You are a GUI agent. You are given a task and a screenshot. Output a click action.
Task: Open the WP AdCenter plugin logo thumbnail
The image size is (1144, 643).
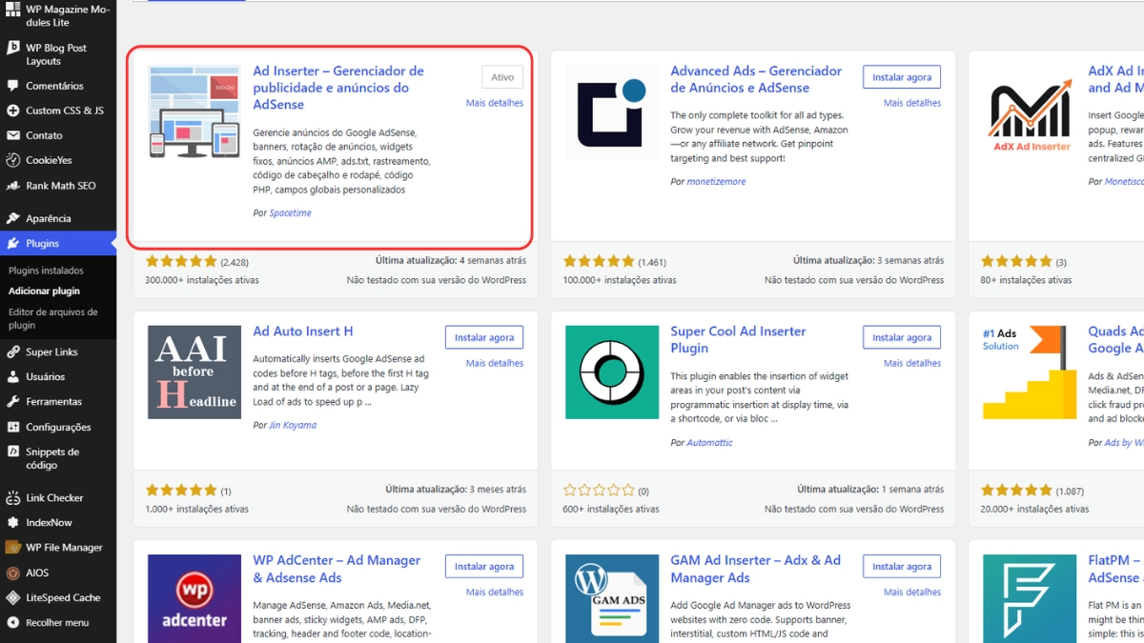194,598
